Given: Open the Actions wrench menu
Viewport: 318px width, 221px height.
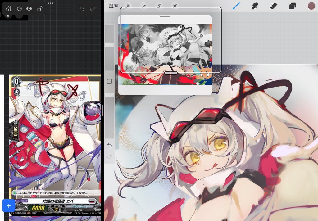Looking at the screenshot, I should click(x=128, y=6).
